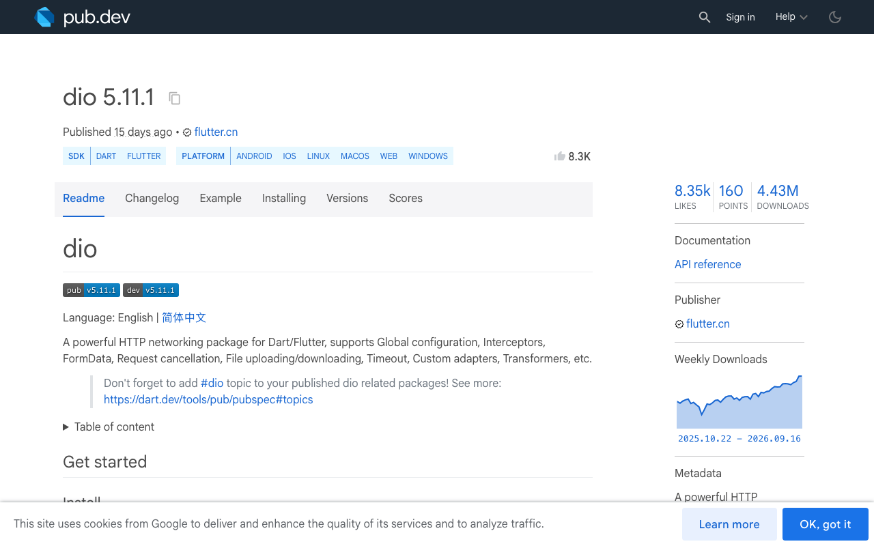Click the PLATFORM tag label
The image size is (874, 546).
(203, 156)
